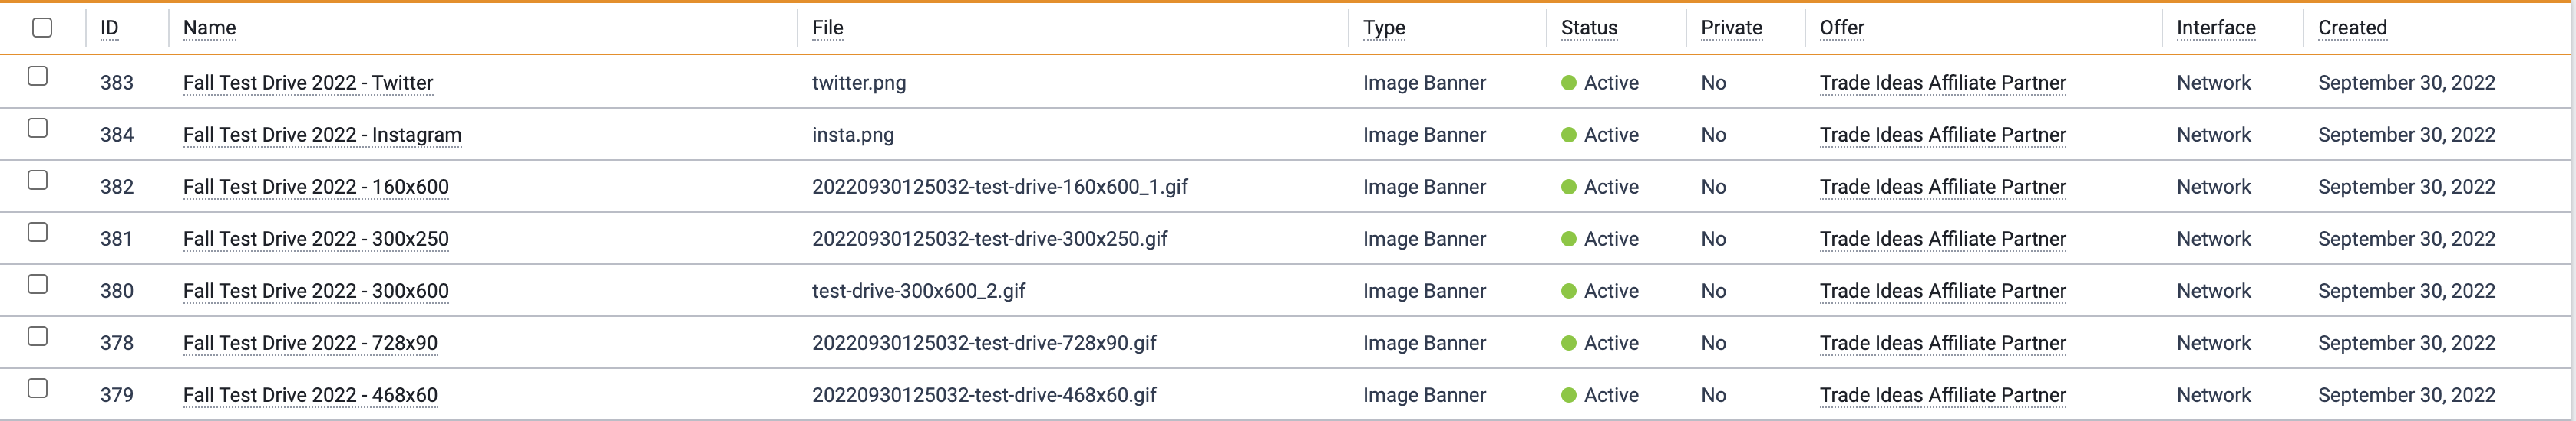Click green Active status dot in row 380

pos(1569,292)
